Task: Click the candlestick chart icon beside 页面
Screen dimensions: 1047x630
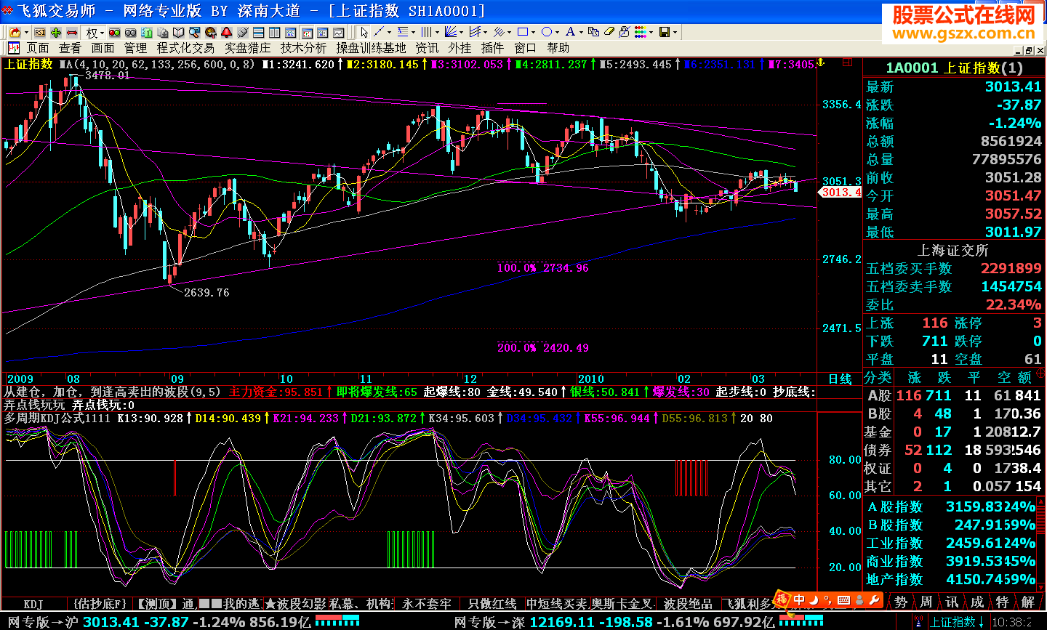Action: tap(14, 48)
